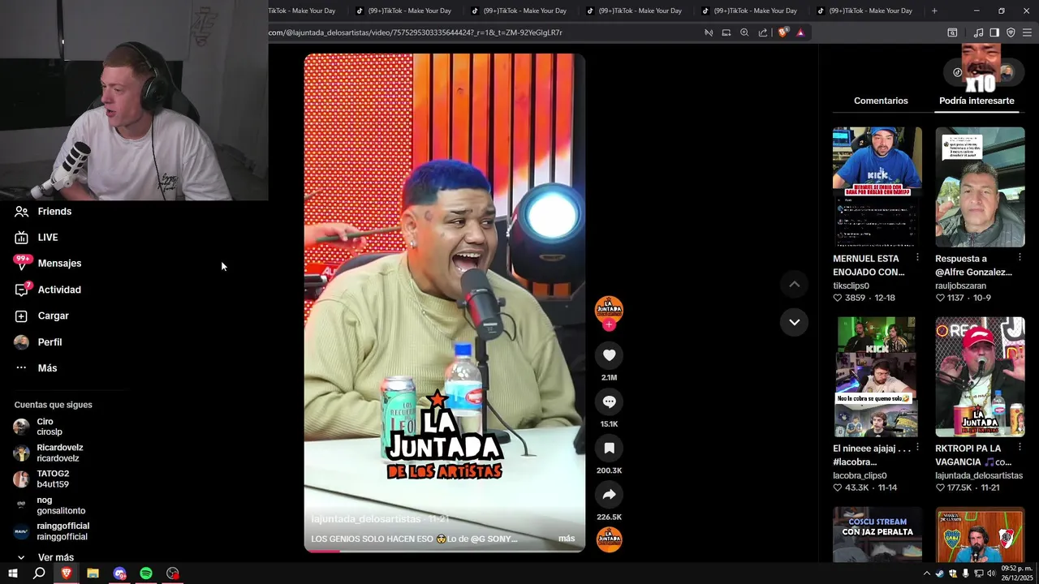1039x584 pixels.
Task: Open El nineee ajajaj lacobra video thumbnail
Action: [877, 376]
